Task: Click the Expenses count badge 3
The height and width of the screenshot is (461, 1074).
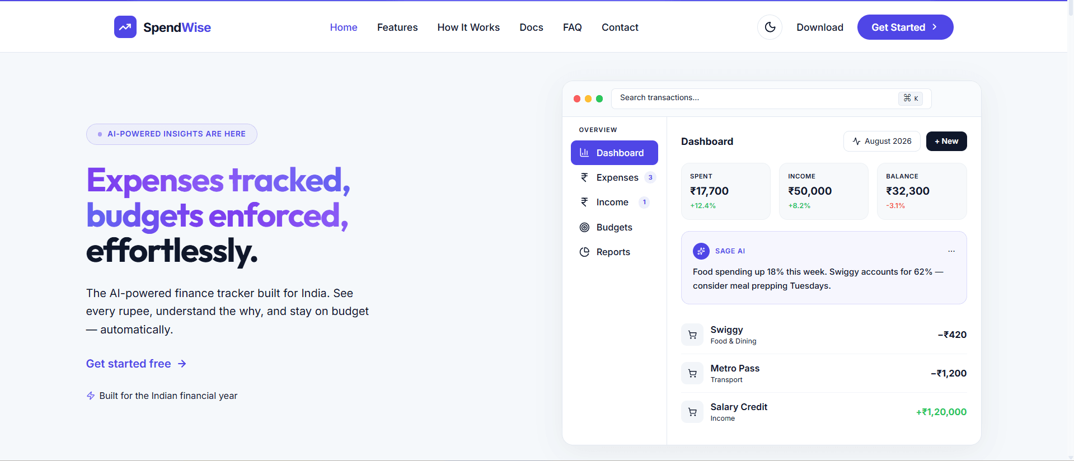Action: point(650,177)
